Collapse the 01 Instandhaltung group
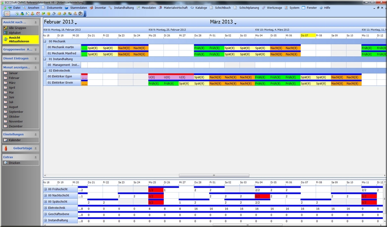The height and width of the screenshot is (227, 387). (x=45, y=59)
